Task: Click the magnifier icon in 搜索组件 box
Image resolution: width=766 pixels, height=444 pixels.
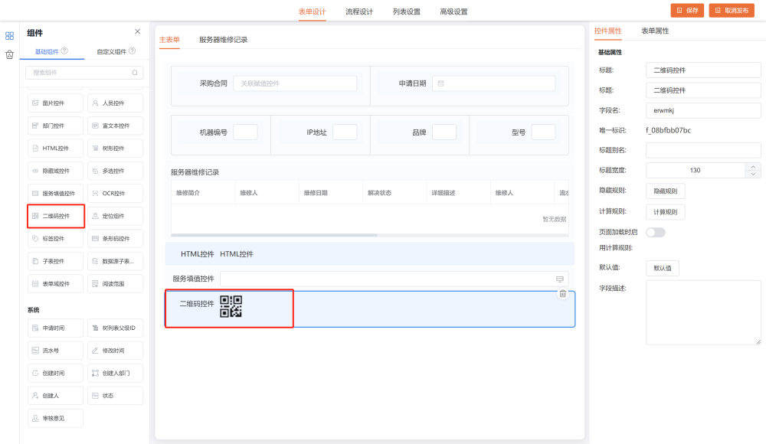Action: [x=135, y=73]
